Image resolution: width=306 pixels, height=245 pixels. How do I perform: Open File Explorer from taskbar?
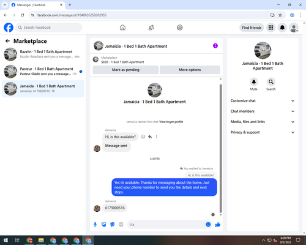(x=41, y=240)
